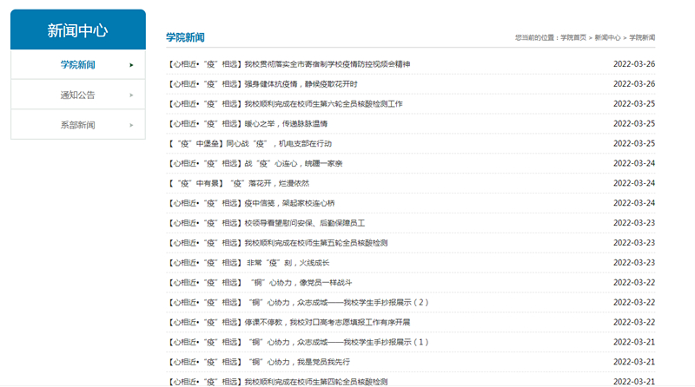Click date 2022-03-22 of the 停课不停教 article
The width and height of the screenshot is (695, 387).
pos(634,322)
